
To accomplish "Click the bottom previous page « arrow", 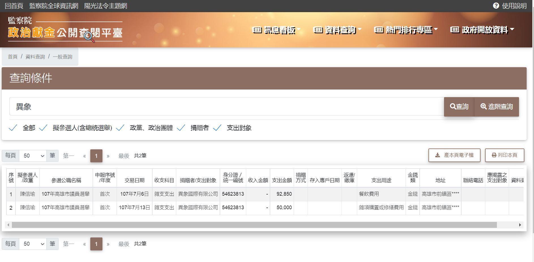I will pyautogui.click(x=84, y=244).
